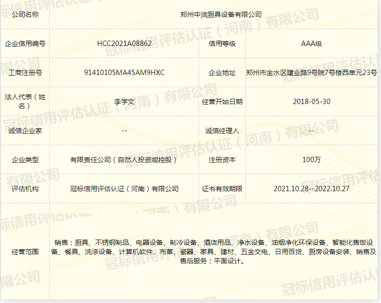Screen dimensions: 381x303
Task: Select the 企业地址 label cell
Action: [222, 73]
